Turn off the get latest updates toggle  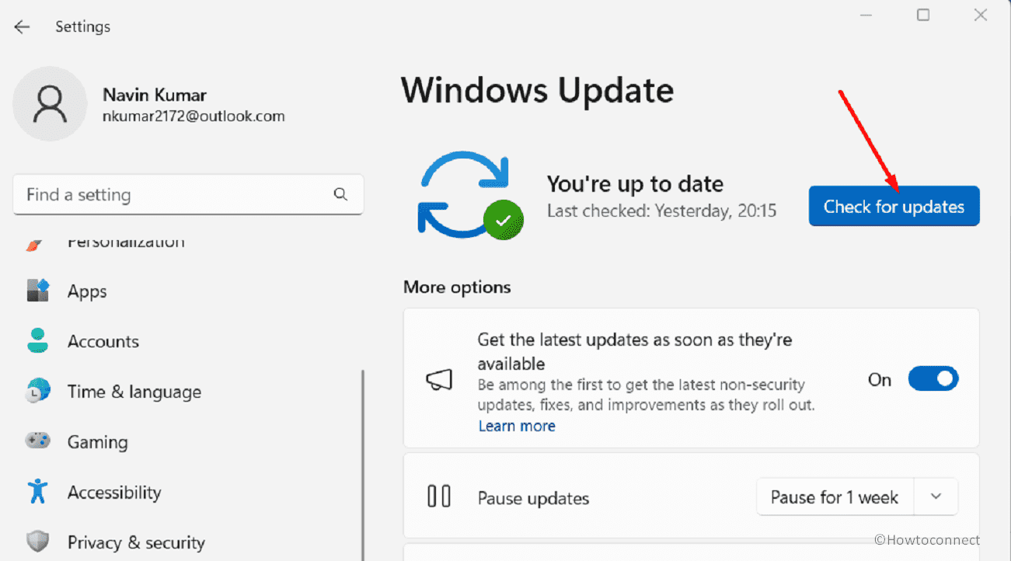click(x=933, y=379)
